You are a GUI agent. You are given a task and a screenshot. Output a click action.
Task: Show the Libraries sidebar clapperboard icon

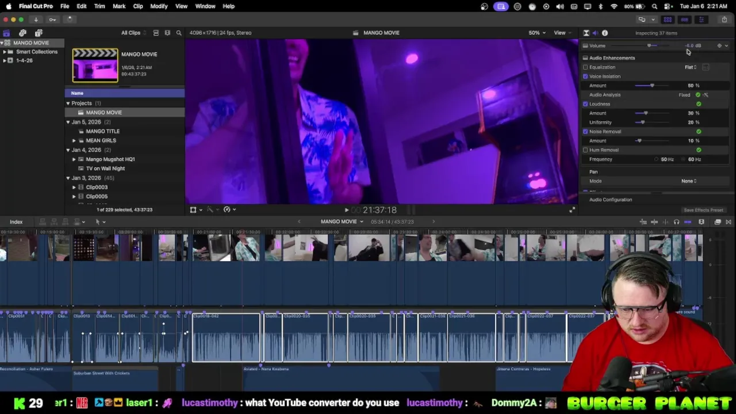(6, 33)
